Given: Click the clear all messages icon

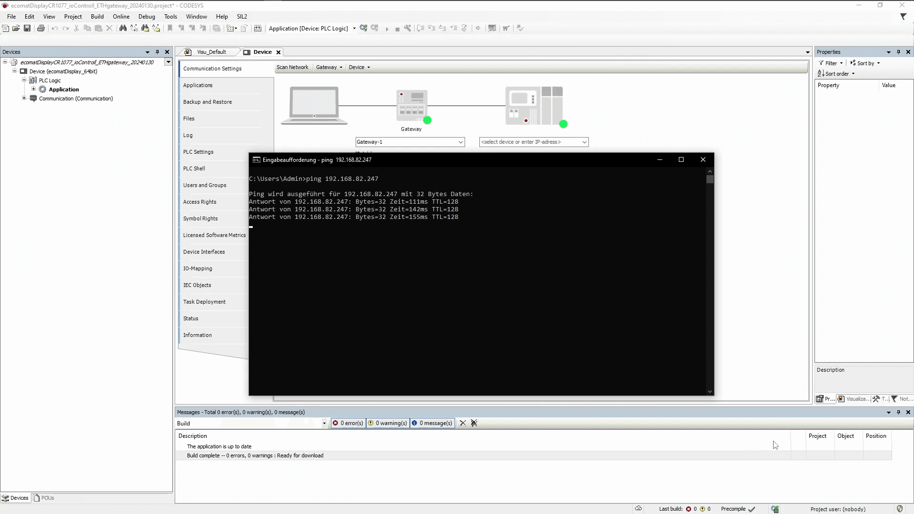Looking at the screenshot, I should tap(474, 423).
